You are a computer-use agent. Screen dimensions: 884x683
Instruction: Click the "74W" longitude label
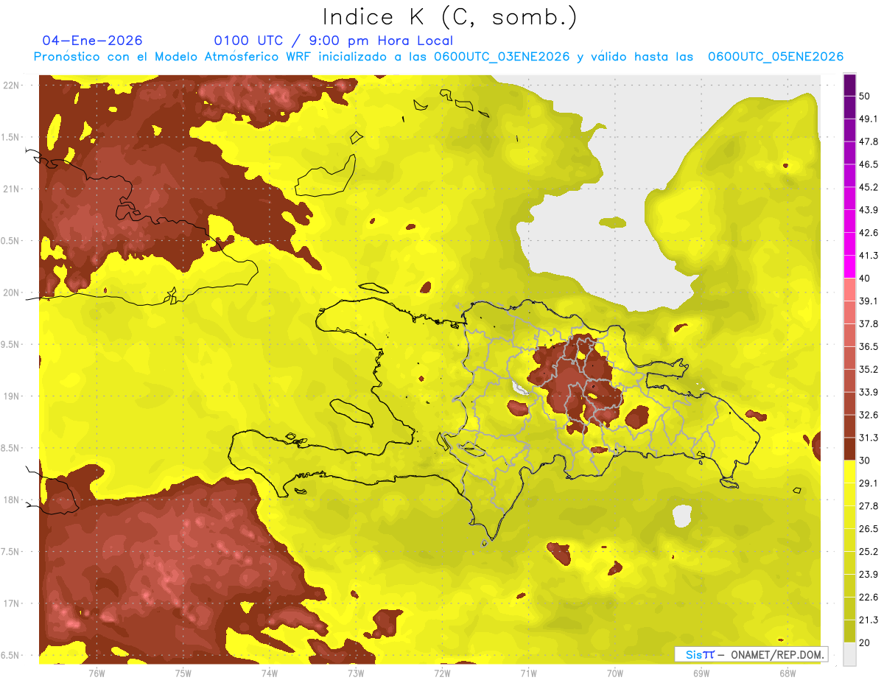[x=270, y=673]
